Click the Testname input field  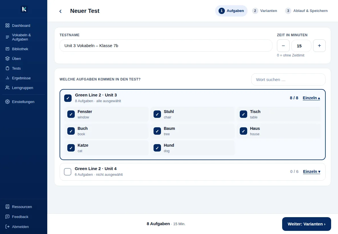(x=166, y=45)
